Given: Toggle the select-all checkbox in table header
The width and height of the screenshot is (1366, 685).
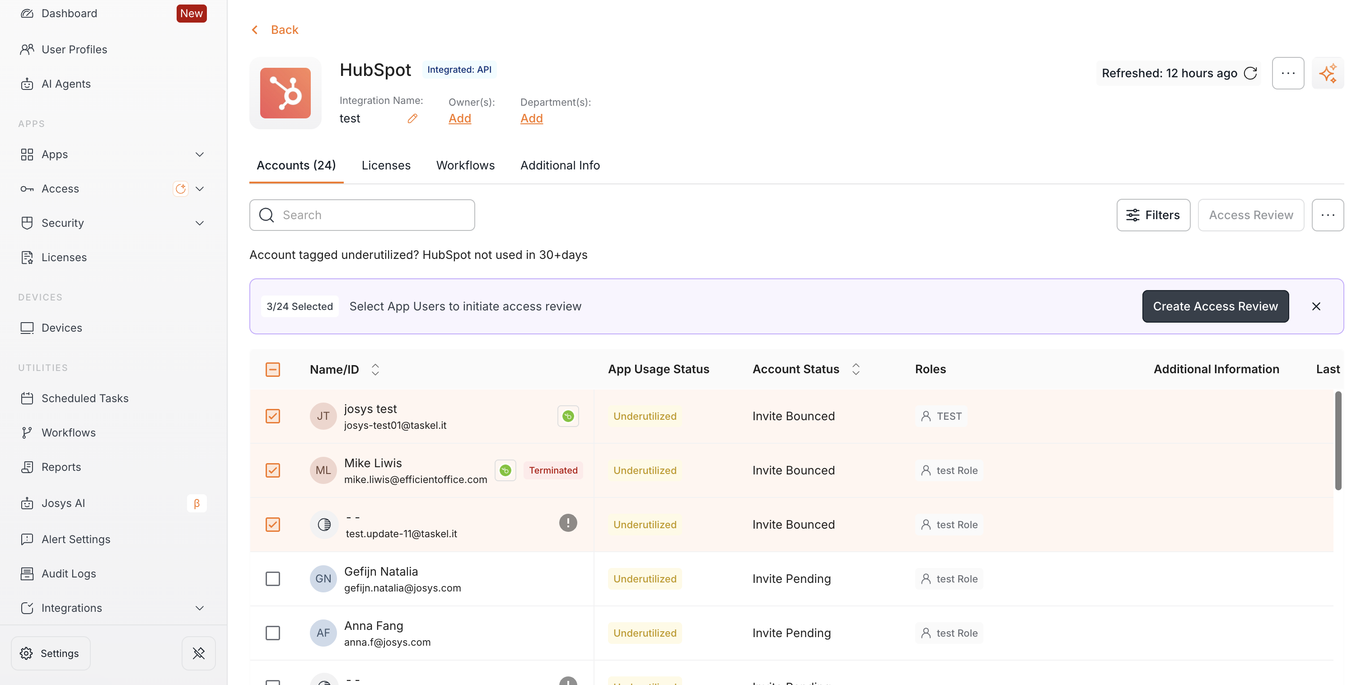Looking at the screenshot, I should (x=272, y=369).
